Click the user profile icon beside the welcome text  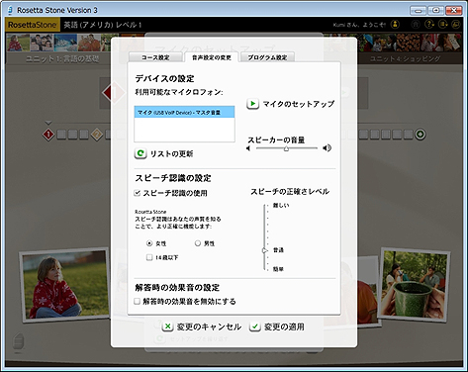395,24
